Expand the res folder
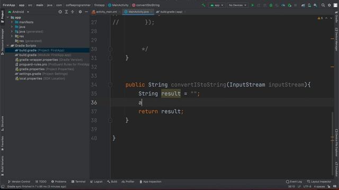 coord(12,36)
